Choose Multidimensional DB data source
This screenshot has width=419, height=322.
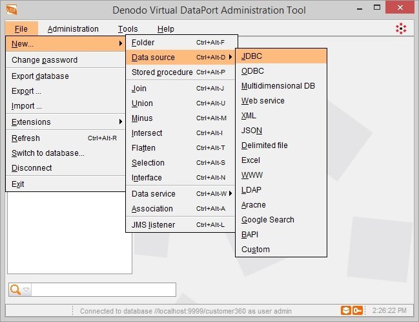pyautogui.click(x=281, y=86)
